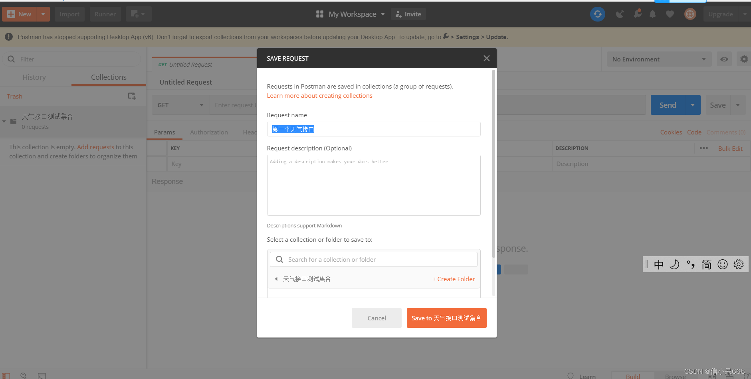The height and width of the screenshot is (379, 751).
Task: Open the Save dropdown arrow
Action: [738, 105]
